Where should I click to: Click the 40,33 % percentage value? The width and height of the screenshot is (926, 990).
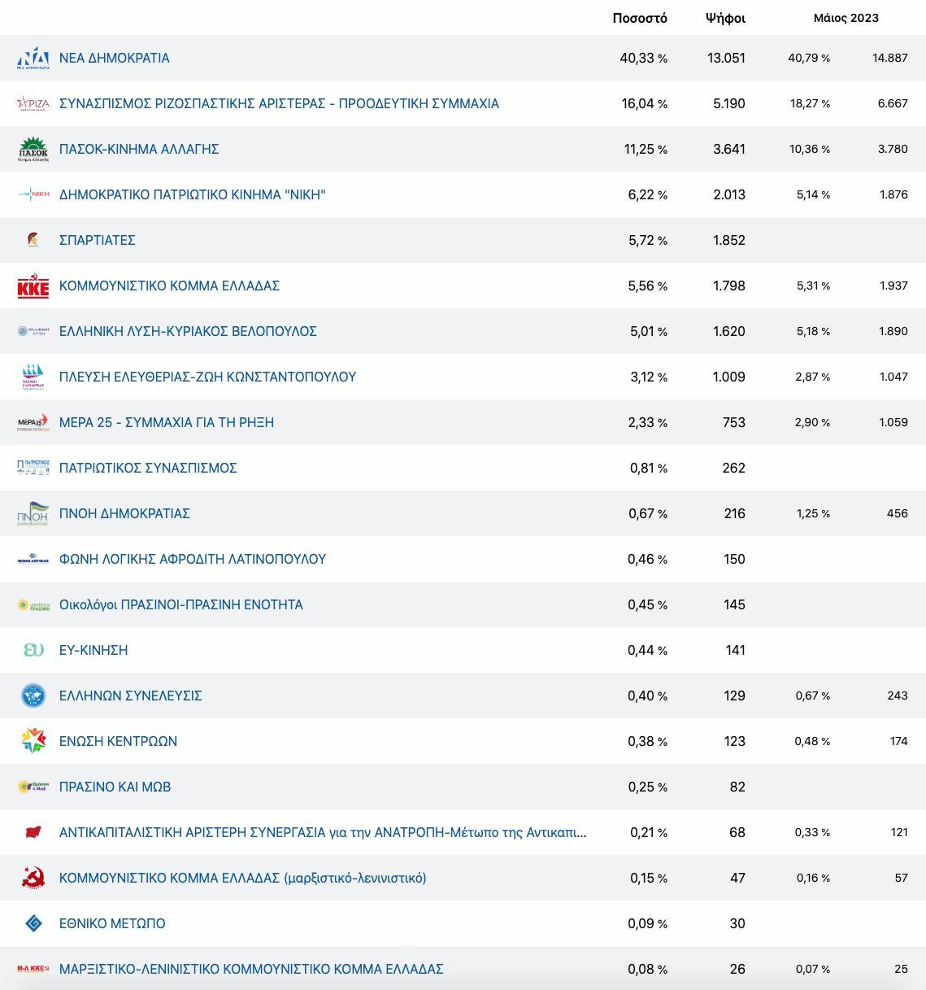(643, 58)
